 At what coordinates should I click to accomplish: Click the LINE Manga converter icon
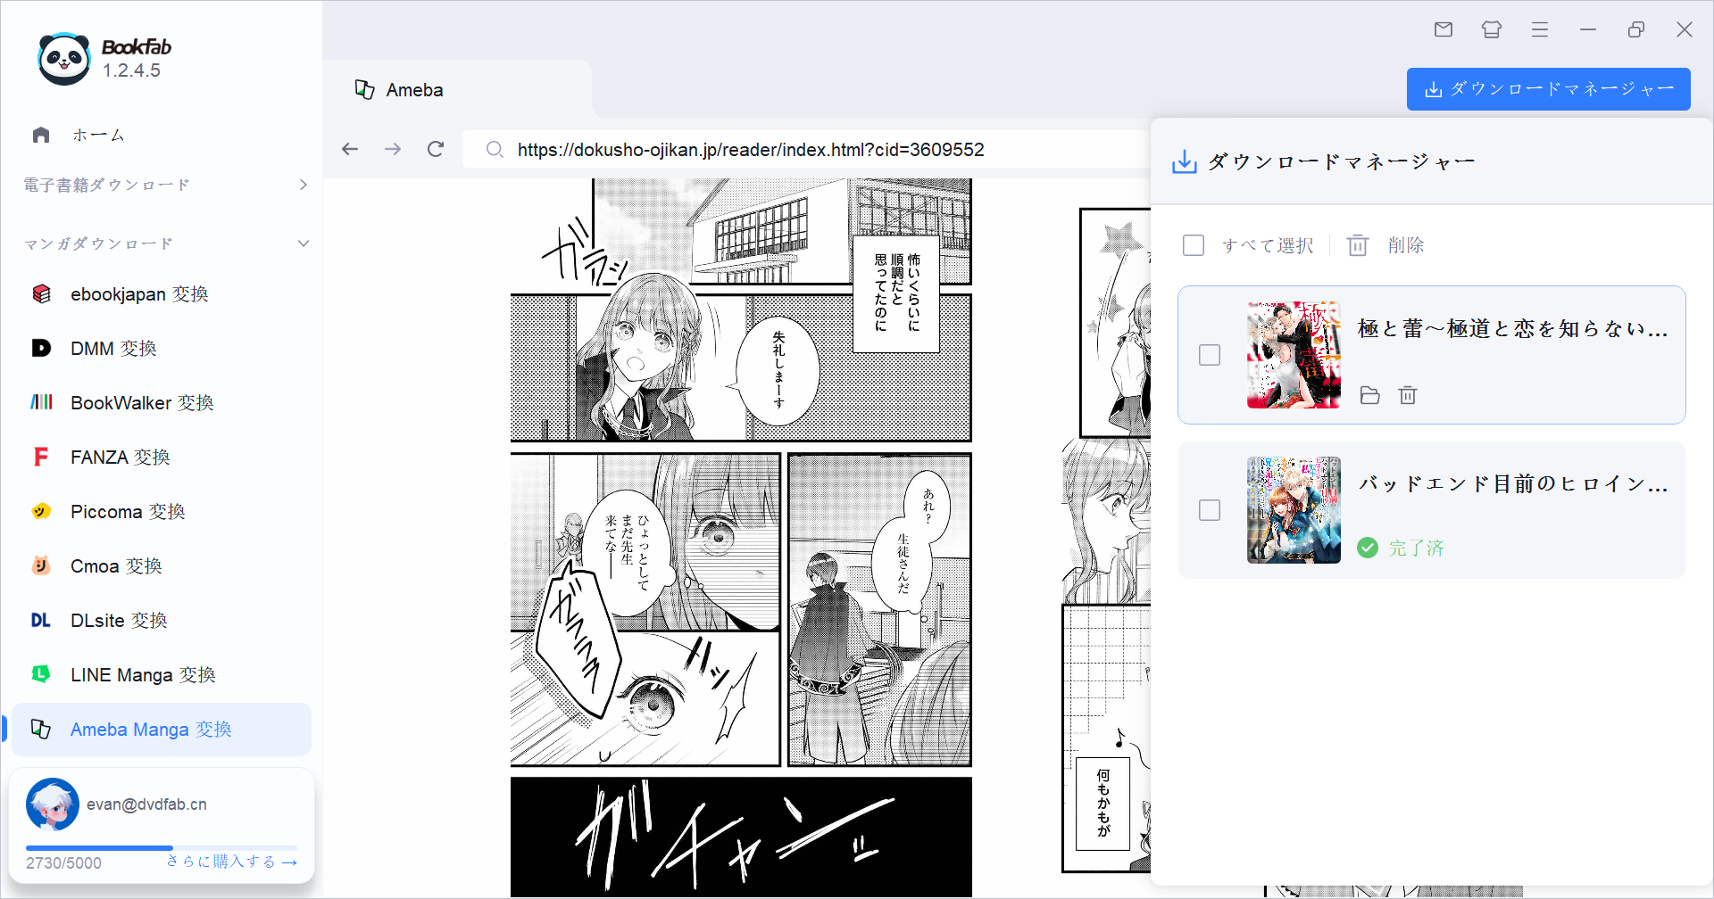[x=41, y=674]
